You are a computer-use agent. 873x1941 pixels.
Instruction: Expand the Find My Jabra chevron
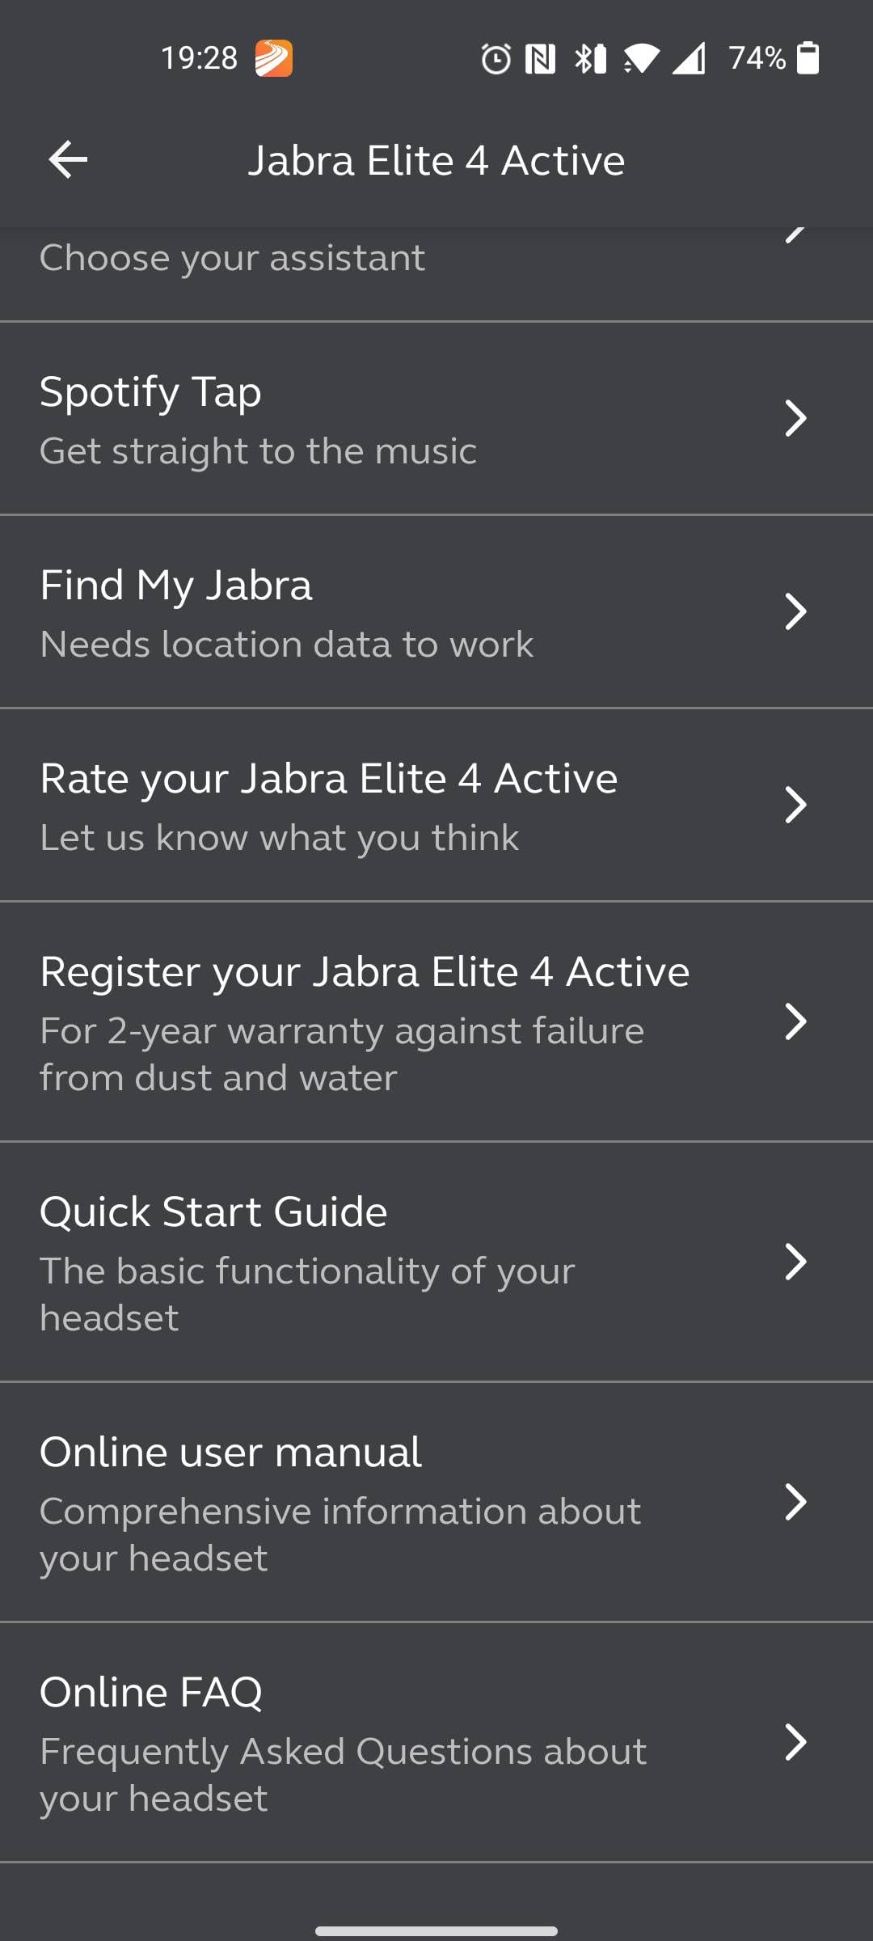[x=795, y=611]
